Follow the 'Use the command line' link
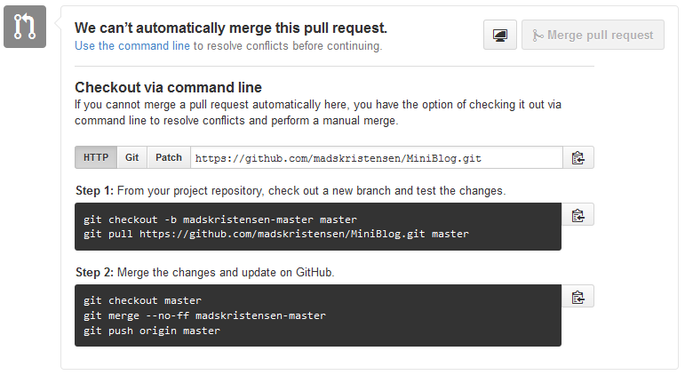 tap(132, 45)
